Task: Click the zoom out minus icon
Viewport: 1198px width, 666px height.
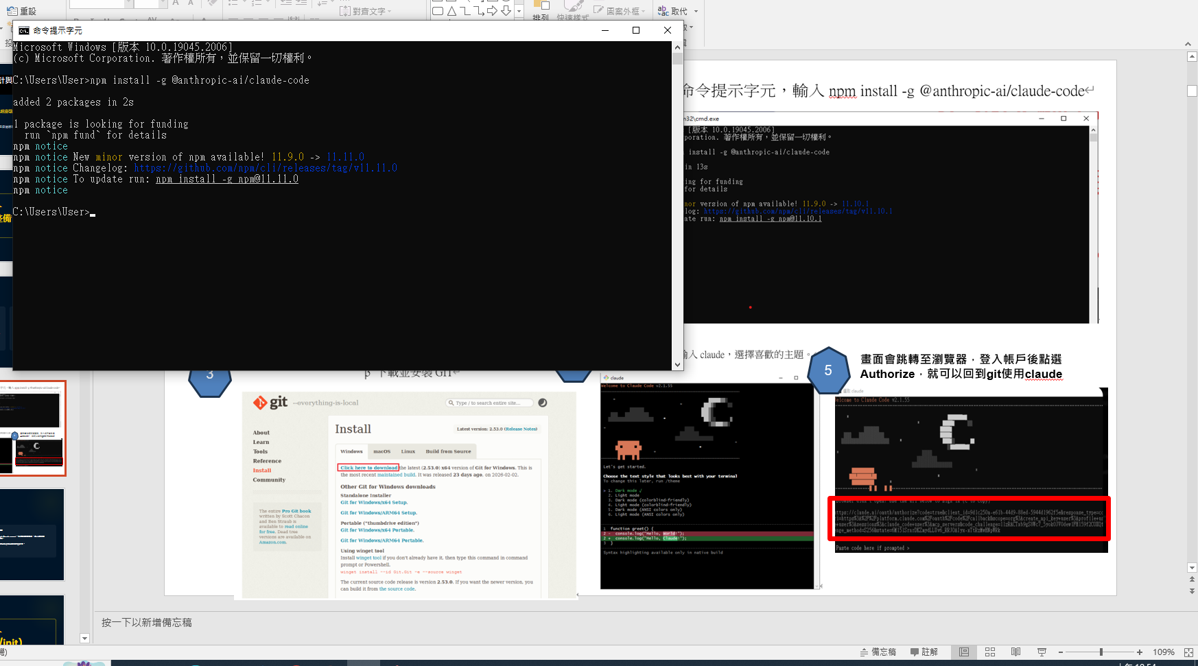Action: click(x=1061, y=652)
